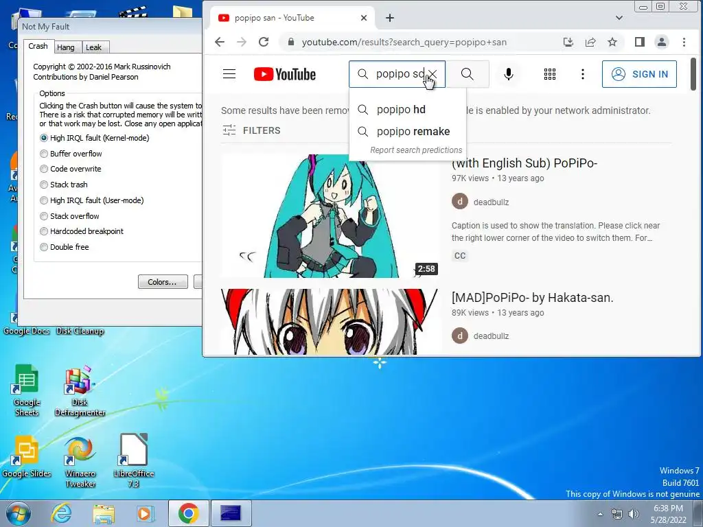Viewport: 703px width, 527px height.
Task: Open volume tray icon
Action: click(634, 514)
